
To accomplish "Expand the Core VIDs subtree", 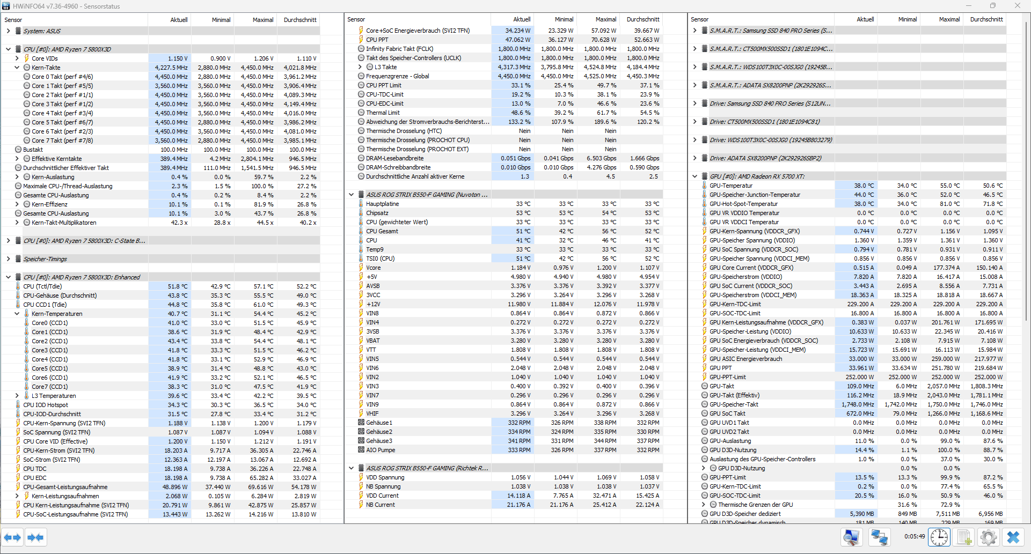I will tap(17, 58).
